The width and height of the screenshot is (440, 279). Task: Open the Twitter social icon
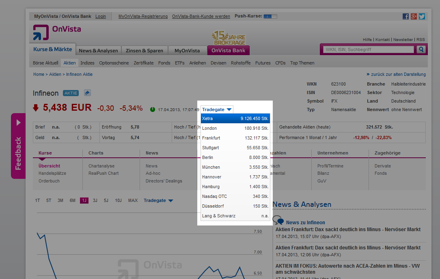(x=422, y=16)
